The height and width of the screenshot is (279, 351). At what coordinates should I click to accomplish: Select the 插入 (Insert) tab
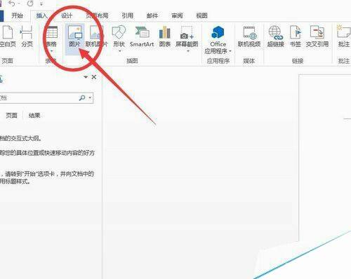pyautogui.click(x=41, y=15)
